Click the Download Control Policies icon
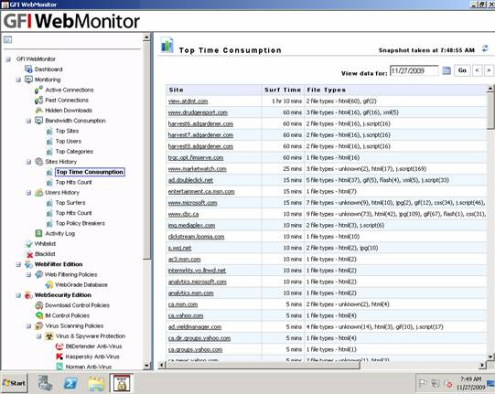Screen dimensions: 495x394 (x=38, y=305)
